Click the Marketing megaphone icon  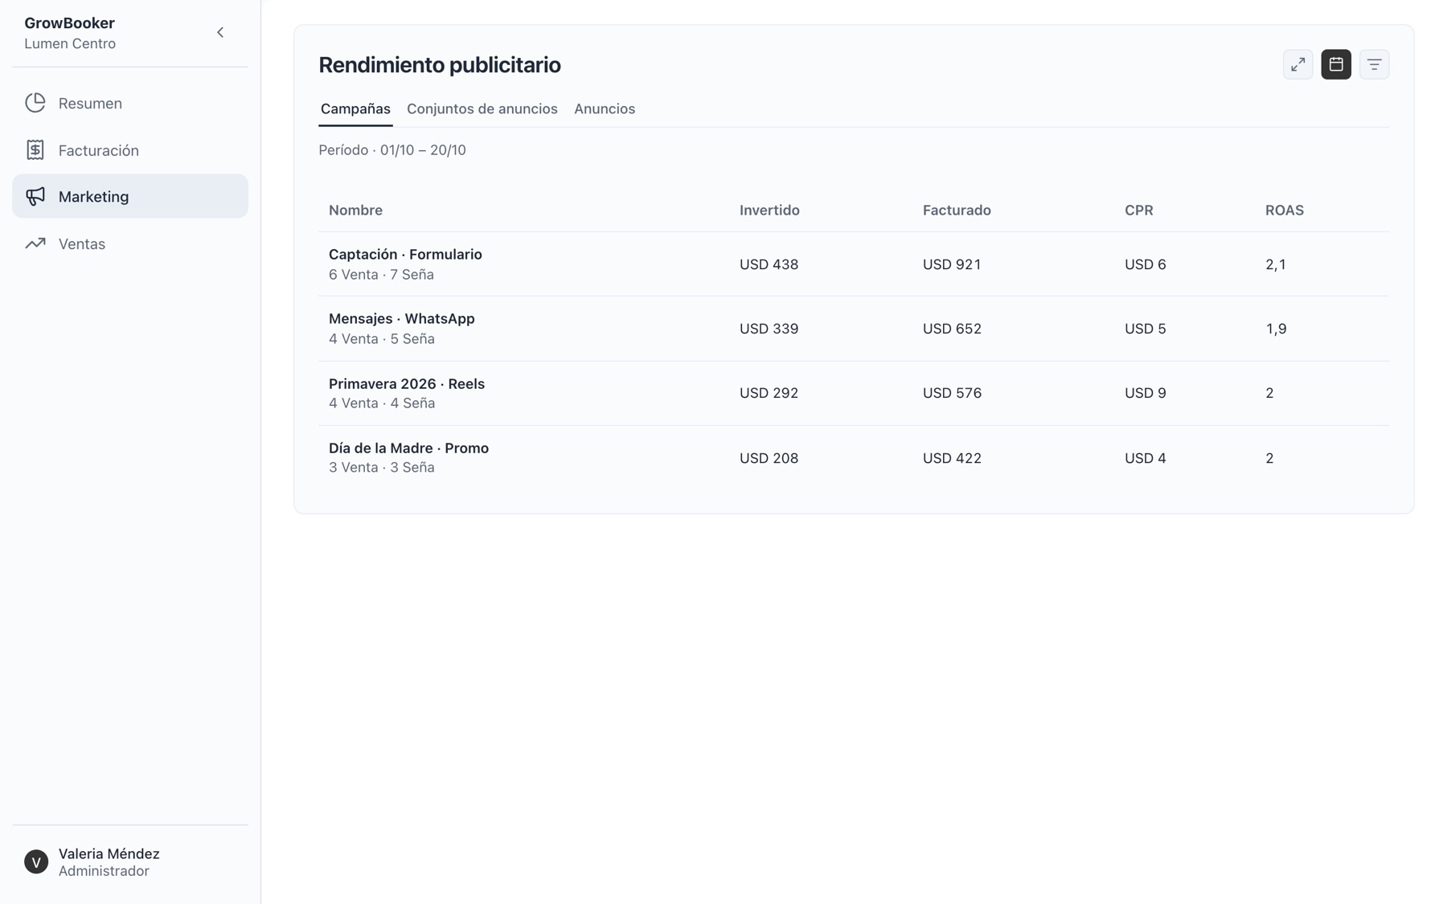point(35,196)
